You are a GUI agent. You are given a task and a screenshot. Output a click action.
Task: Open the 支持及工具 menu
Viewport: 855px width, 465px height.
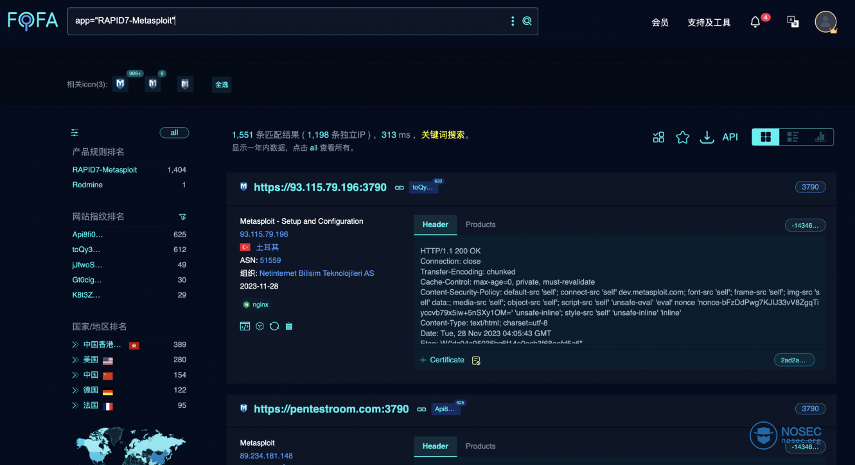[709, 22]
